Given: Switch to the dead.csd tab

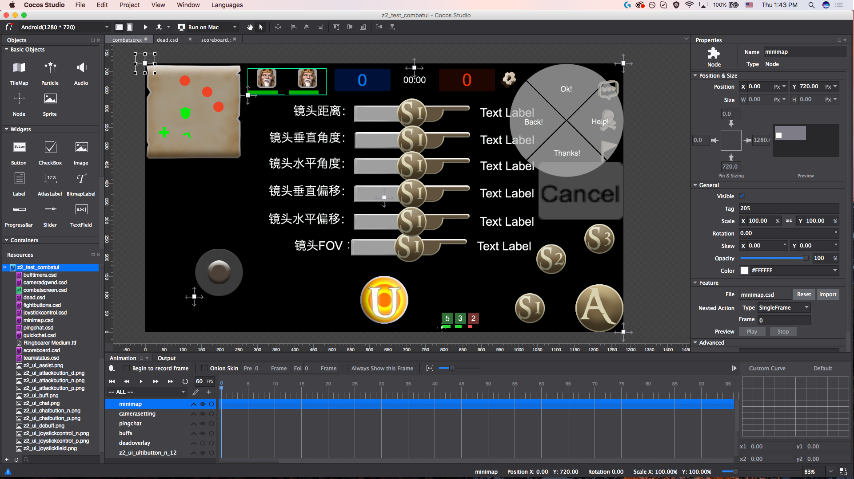Looking at the screenshot, I should (168, 39).
